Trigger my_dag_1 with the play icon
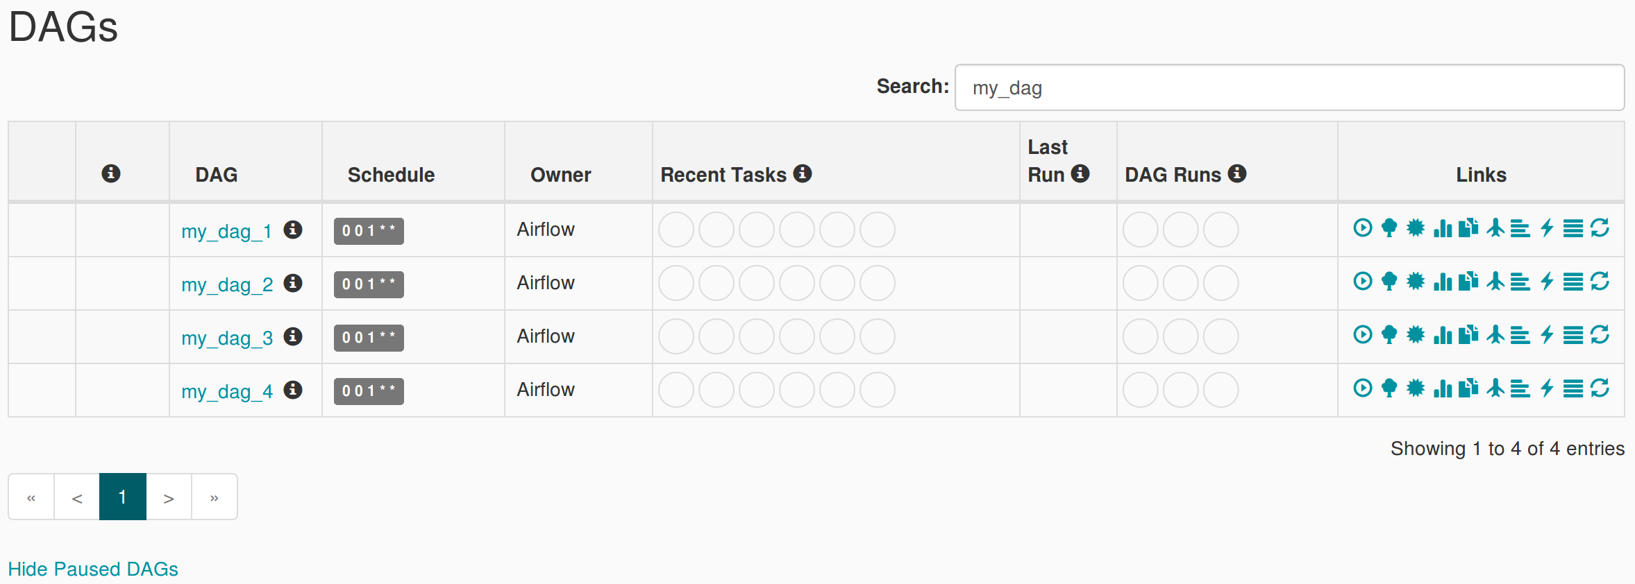Screen dimensions: 1635x584 pyautogui.click(x=1363, y=228)
